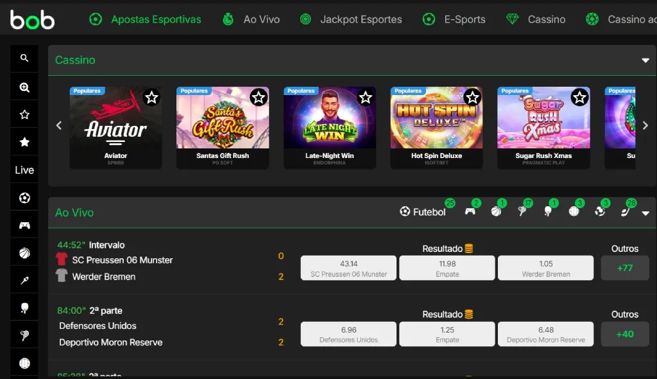
Task: Open Cassino ao vivo item in top navigation
Action: 621,19
